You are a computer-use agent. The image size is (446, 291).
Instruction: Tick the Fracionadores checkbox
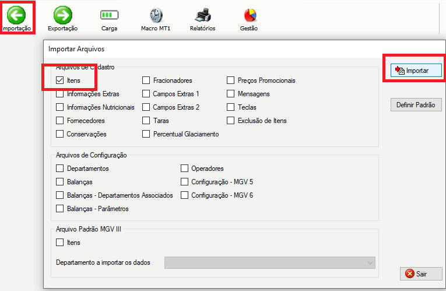146,80
